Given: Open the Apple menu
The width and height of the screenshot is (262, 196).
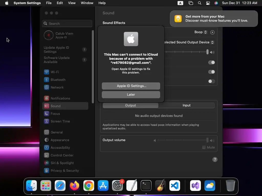Looking at the screenshot, I should [7, 3].
